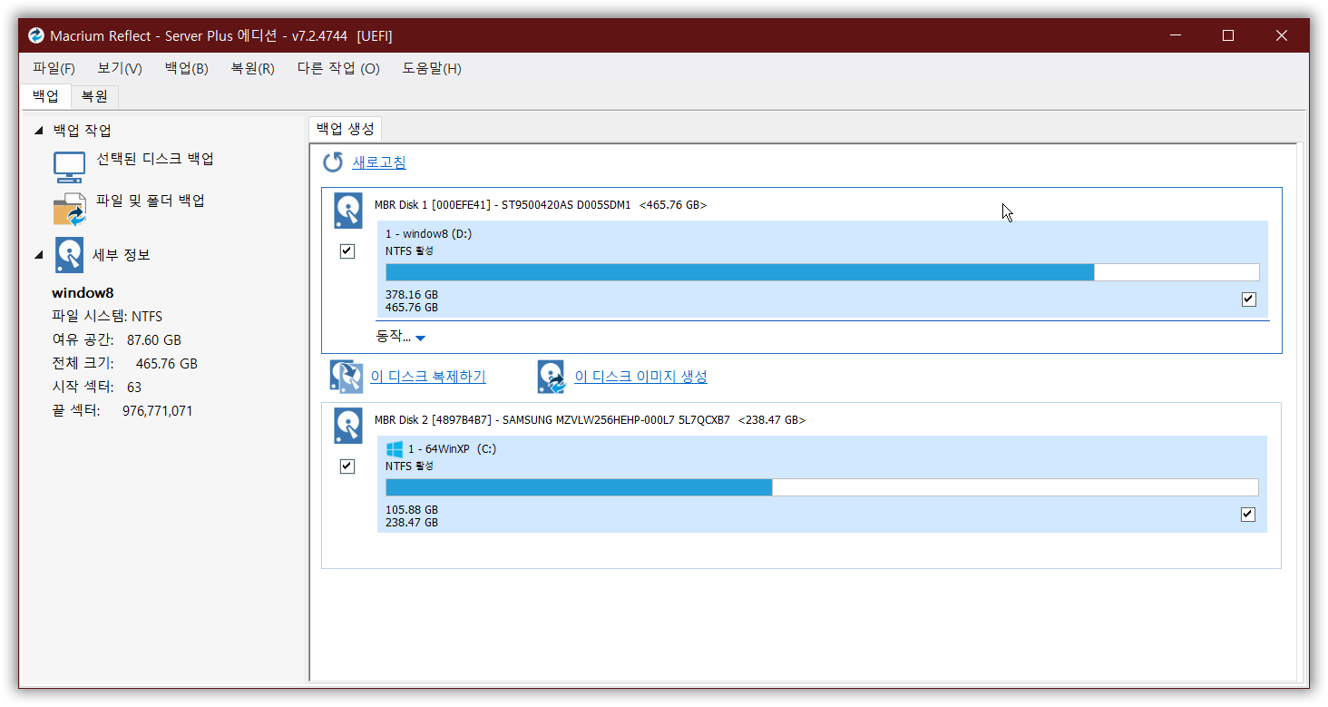
Task: Click the 파일 시스템: NTFS detail row
Action: tap(107, 317)
